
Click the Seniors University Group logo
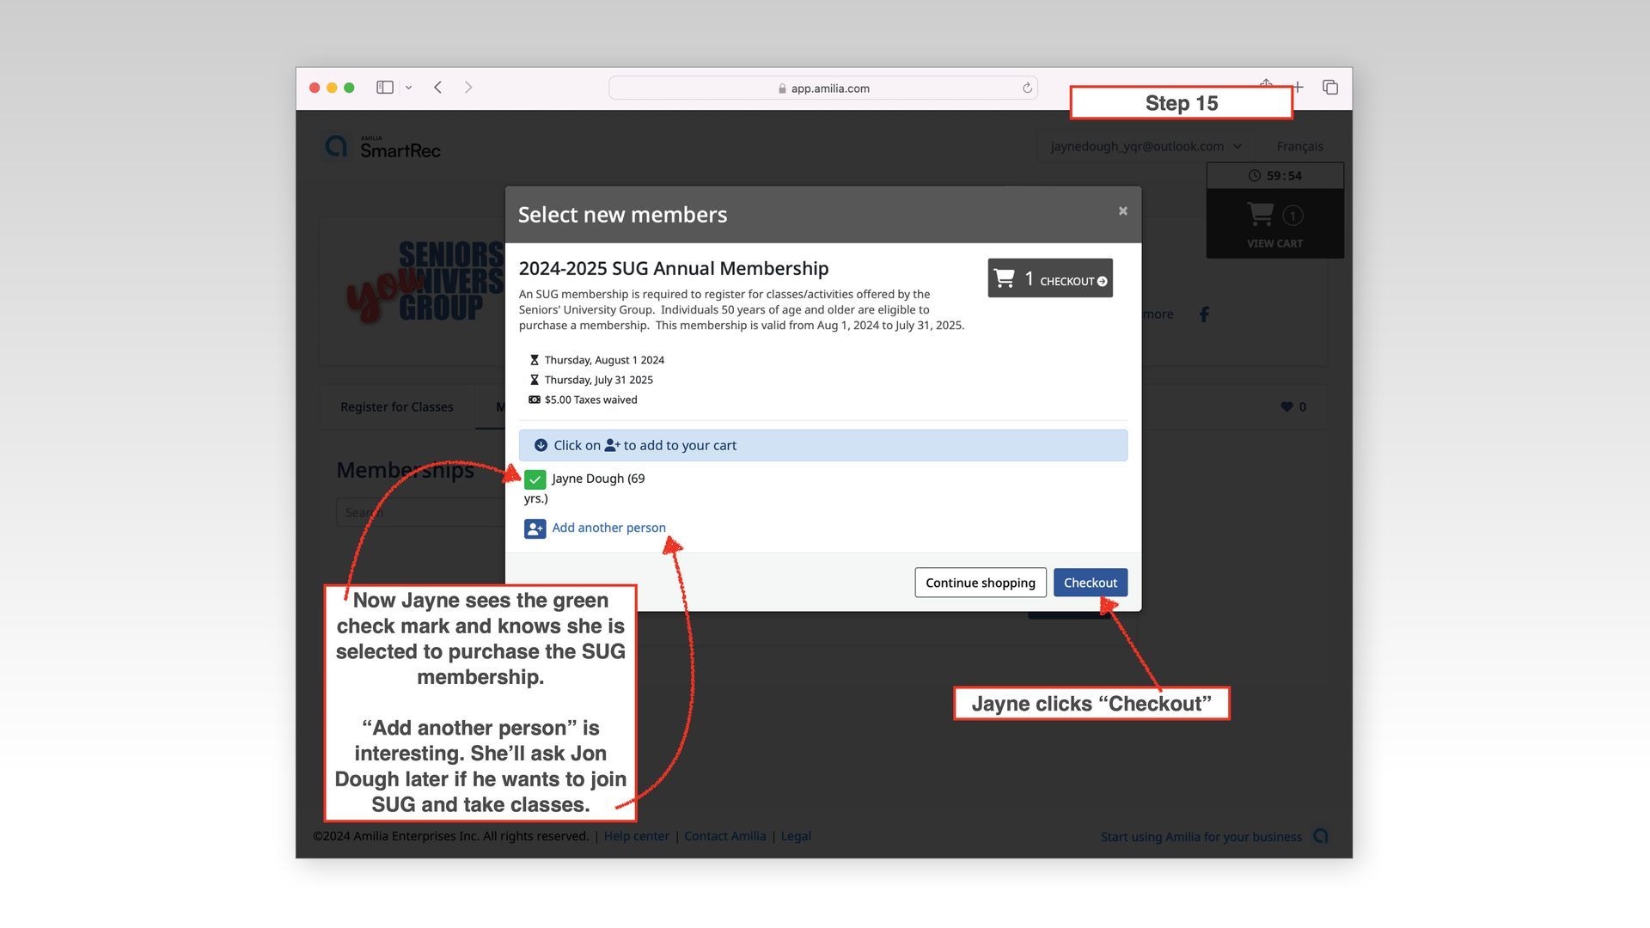click(x=425, y=284)
